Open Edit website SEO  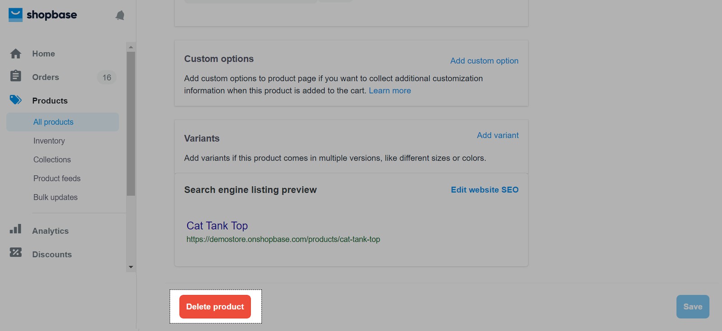[485, 190]
